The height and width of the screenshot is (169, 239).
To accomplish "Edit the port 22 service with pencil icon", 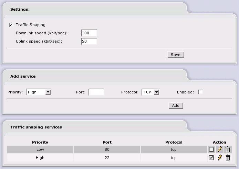I will tap(220, 158).
